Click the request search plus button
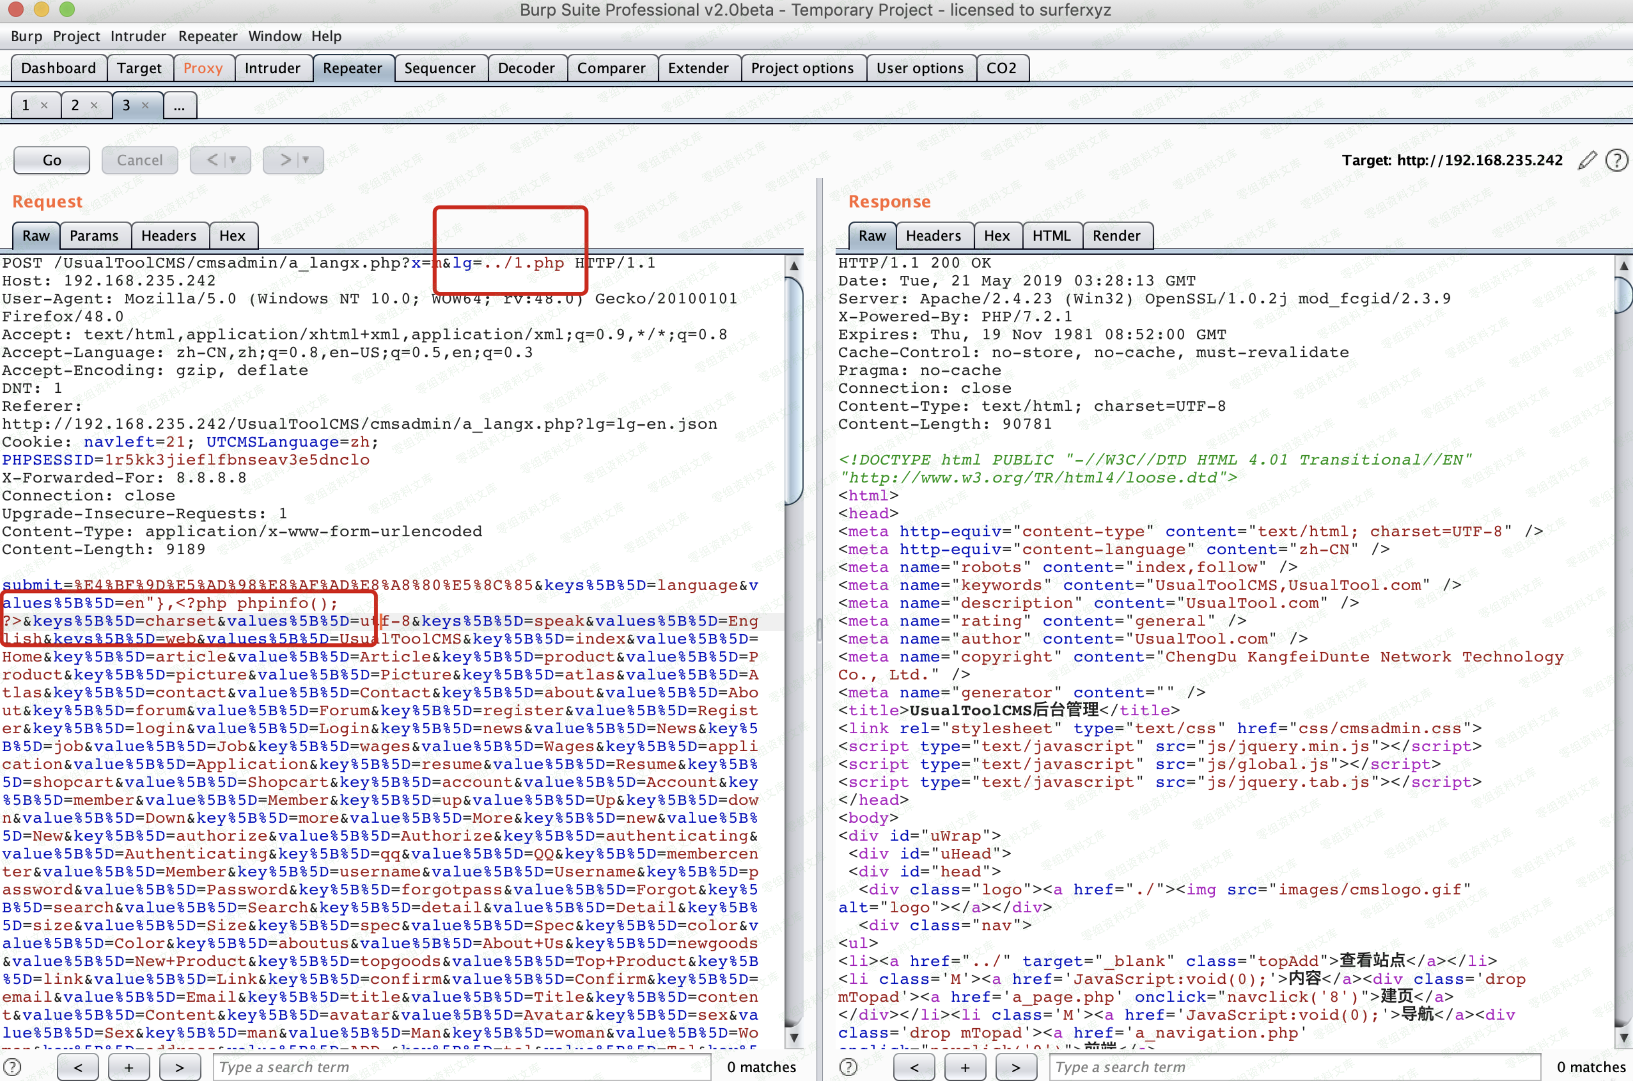1633x1081 pixels. pyautogui.click(x=128, y=1067)
